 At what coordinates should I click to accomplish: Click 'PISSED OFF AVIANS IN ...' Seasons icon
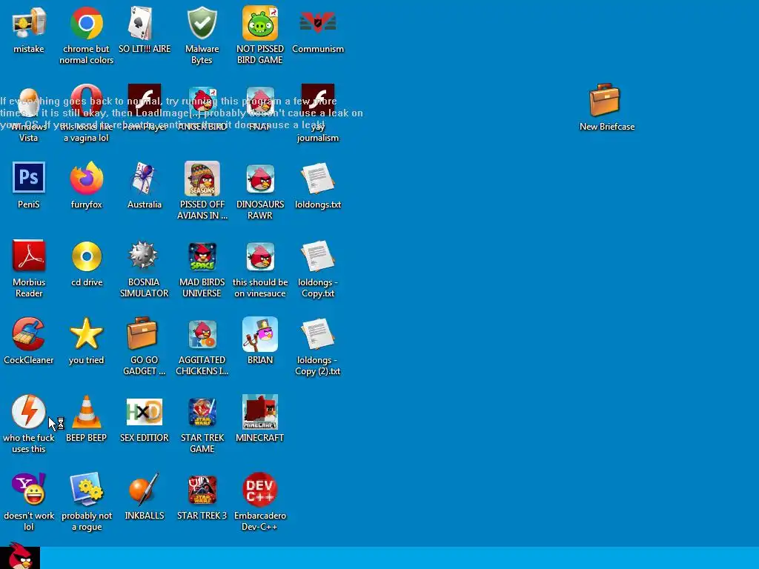click(x=202, y=179)
